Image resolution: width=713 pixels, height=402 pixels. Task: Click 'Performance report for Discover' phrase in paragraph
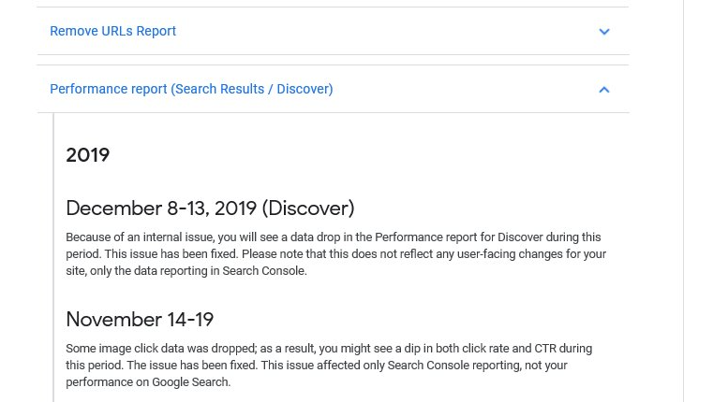coord(459,237)
